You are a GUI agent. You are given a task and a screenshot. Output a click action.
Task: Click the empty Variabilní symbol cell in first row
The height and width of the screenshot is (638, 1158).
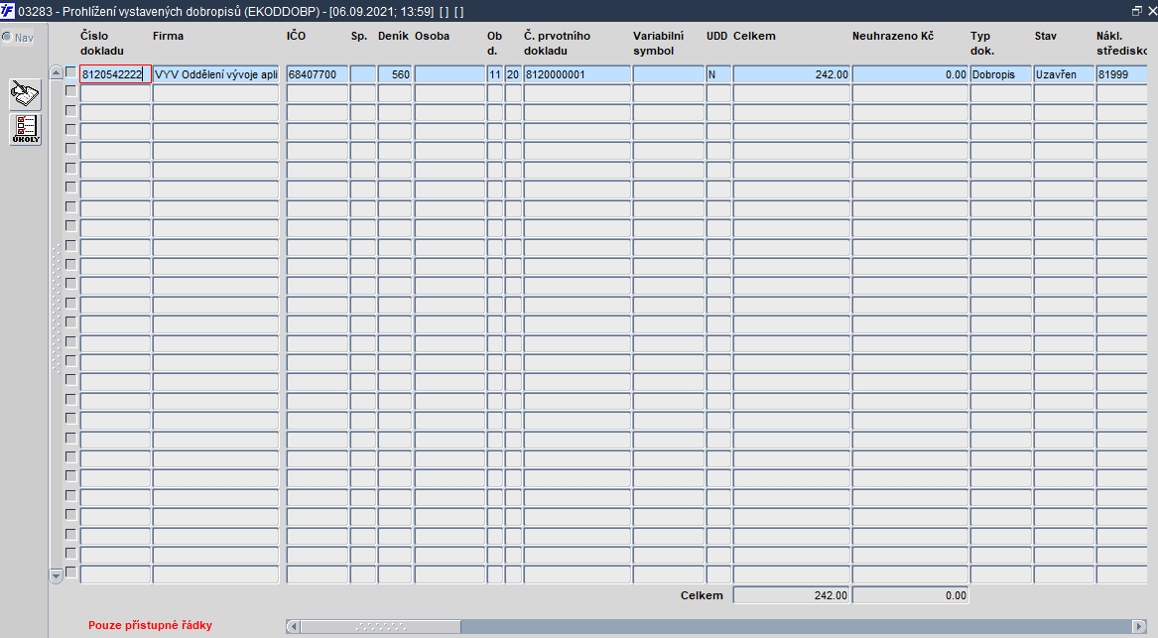[x=669, y=73]
